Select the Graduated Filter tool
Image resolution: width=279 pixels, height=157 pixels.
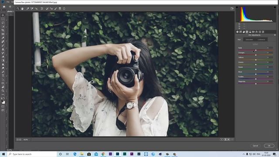[60, 9]
